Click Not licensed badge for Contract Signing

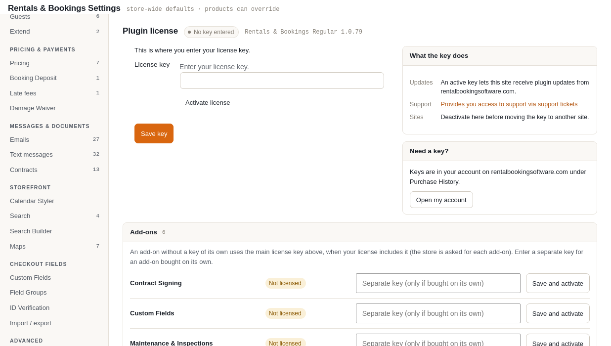tap(285, 283)
